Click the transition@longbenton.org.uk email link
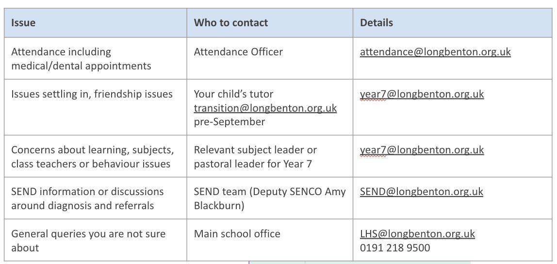The image size is (557, 264). pyautogui.click(x=265, y=108)
